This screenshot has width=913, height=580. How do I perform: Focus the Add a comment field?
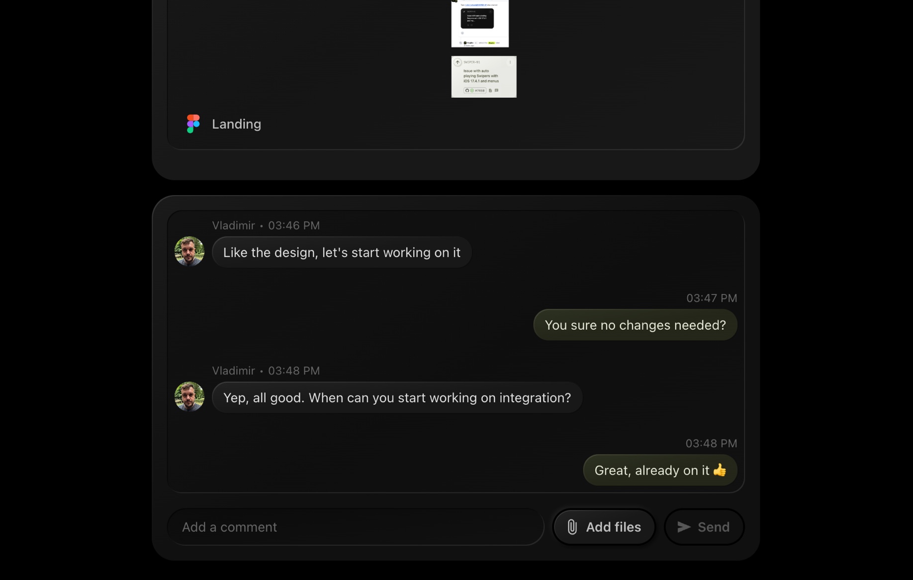(x=356, y=527)
